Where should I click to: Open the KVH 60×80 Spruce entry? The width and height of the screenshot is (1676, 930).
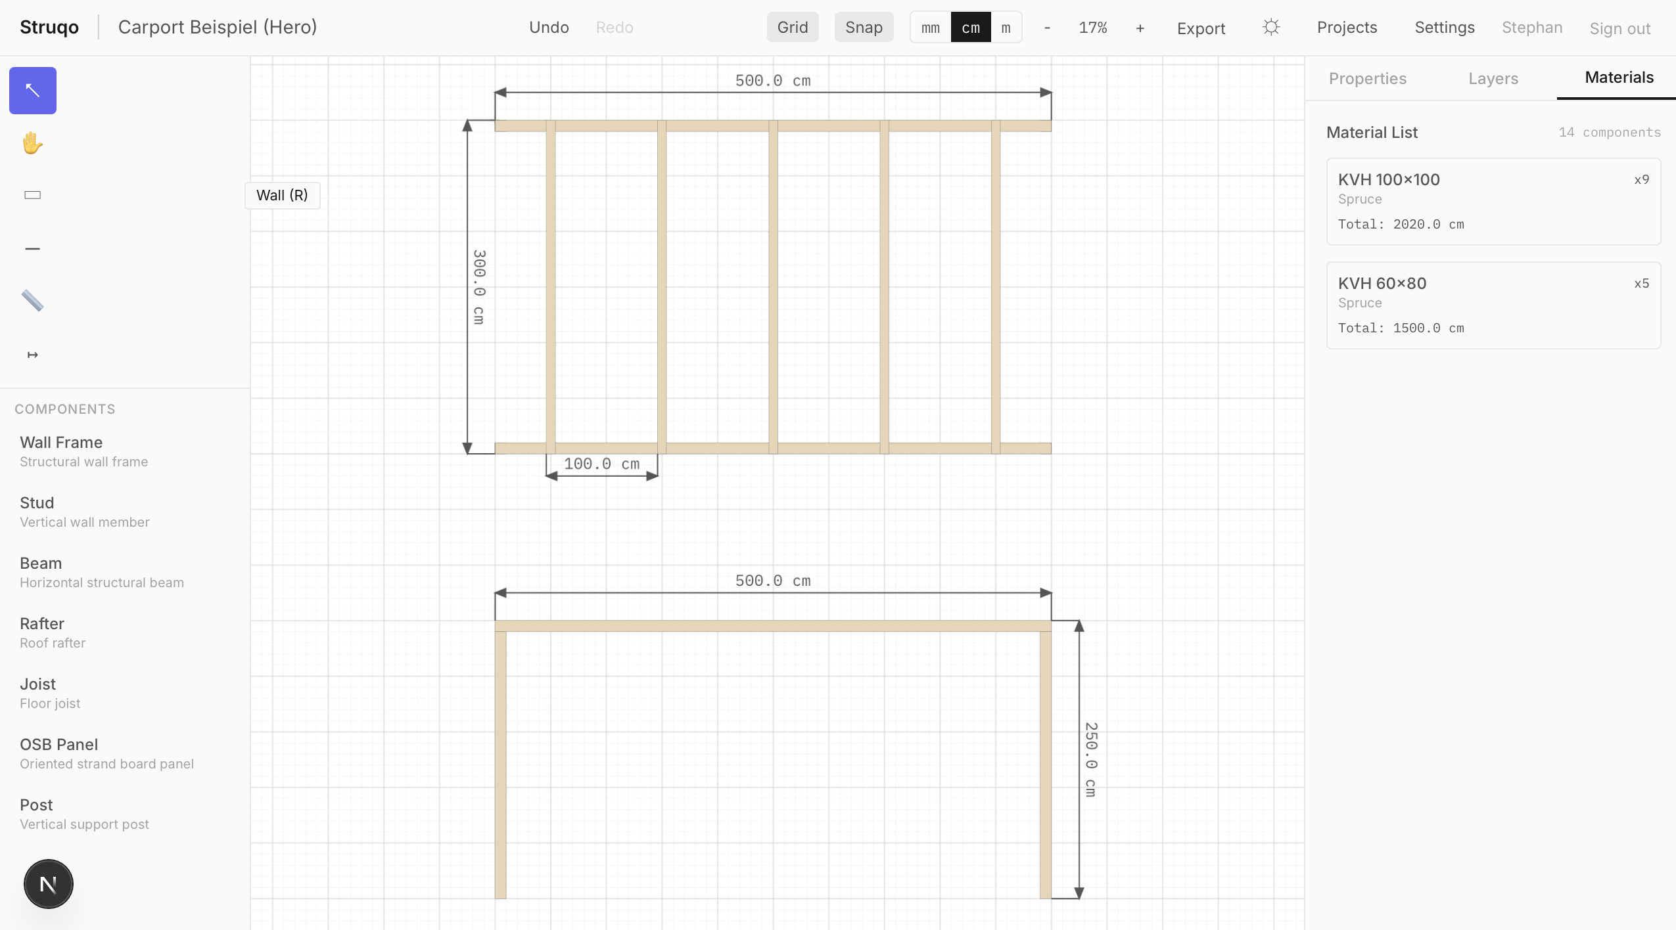click(x=1492, y=304)
